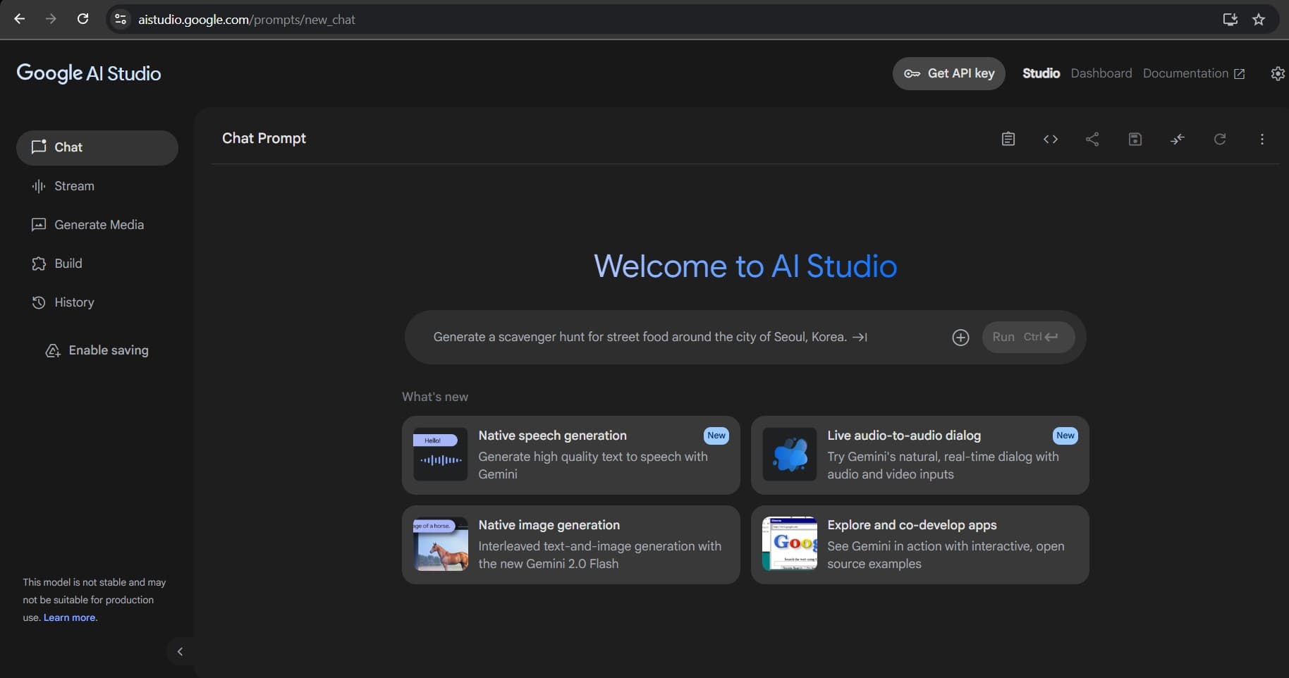Bookmark this page with star icon
Image resolution: width=1289 pixels, height=678 pixels.
click(1259, 20)
